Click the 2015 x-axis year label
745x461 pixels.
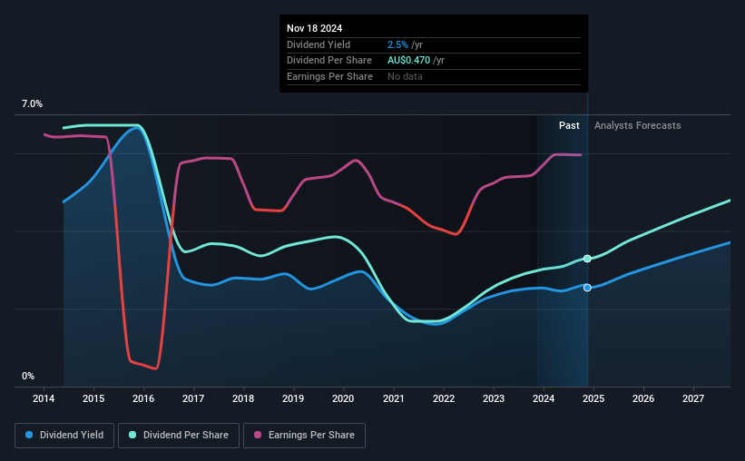93,398
